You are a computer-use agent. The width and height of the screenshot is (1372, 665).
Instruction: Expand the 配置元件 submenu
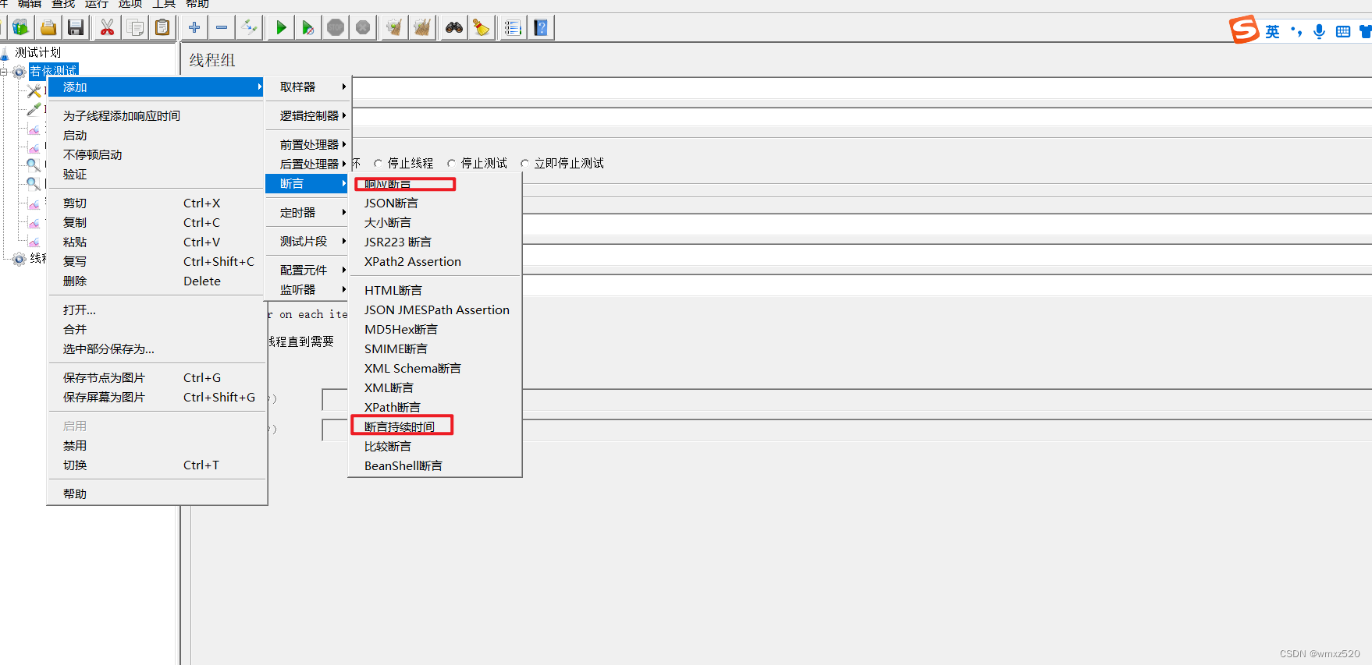[x=308, y=270]
